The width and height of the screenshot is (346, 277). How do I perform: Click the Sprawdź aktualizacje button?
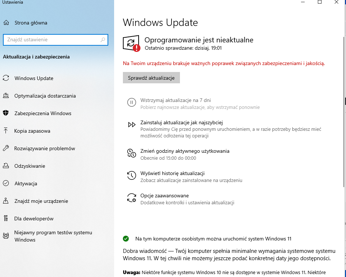point(151,78)
